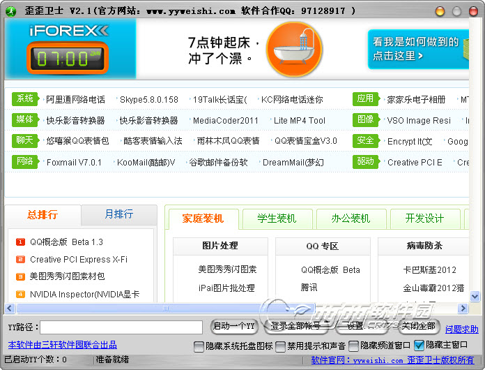The width and height of the screenshot is (485, 370).
Task: Select the 媒体 green category tag
Action: (x=25, y=119)
